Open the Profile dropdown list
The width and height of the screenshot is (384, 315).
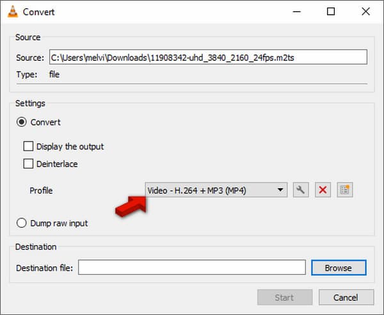[216, 190]
